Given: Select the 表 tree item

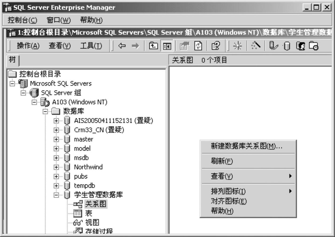Looking at the screenshot, I should pyautogui.click(x=89, y=213).
